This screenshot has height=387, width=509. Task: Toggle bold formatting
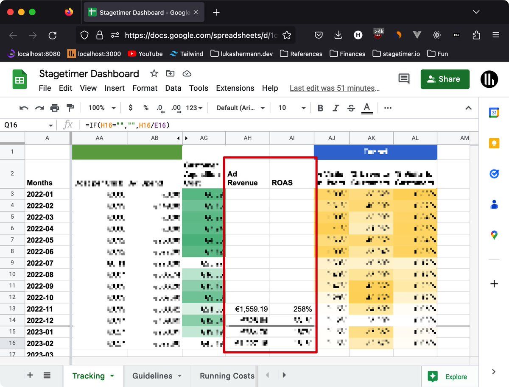(x=320, y=108)
